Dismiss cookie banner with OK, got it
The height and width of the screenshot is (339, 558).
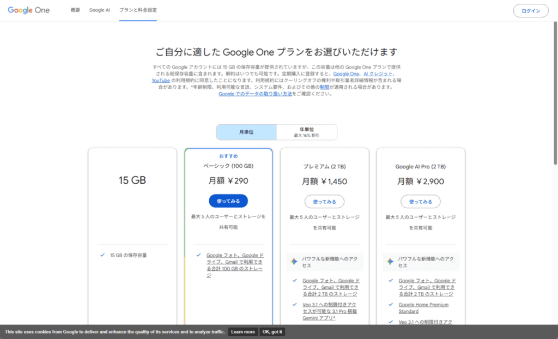pos(272,332)
